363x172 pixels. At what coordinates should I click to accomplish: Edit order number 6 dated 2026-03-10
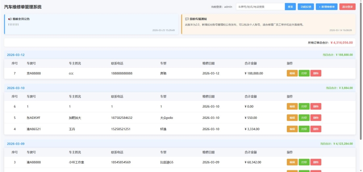pyautogui.click(x=292, y=106)
